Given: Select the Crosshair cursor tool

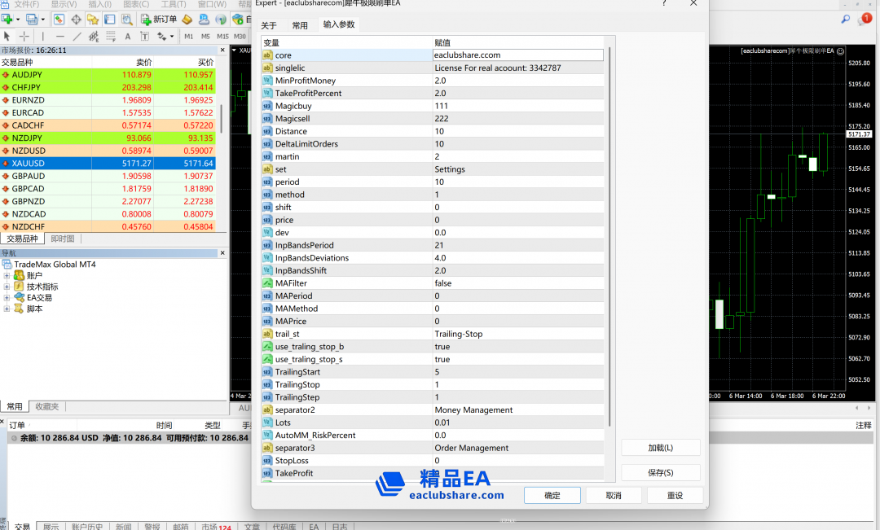Looking at the screenshot, I should (24, 36).
